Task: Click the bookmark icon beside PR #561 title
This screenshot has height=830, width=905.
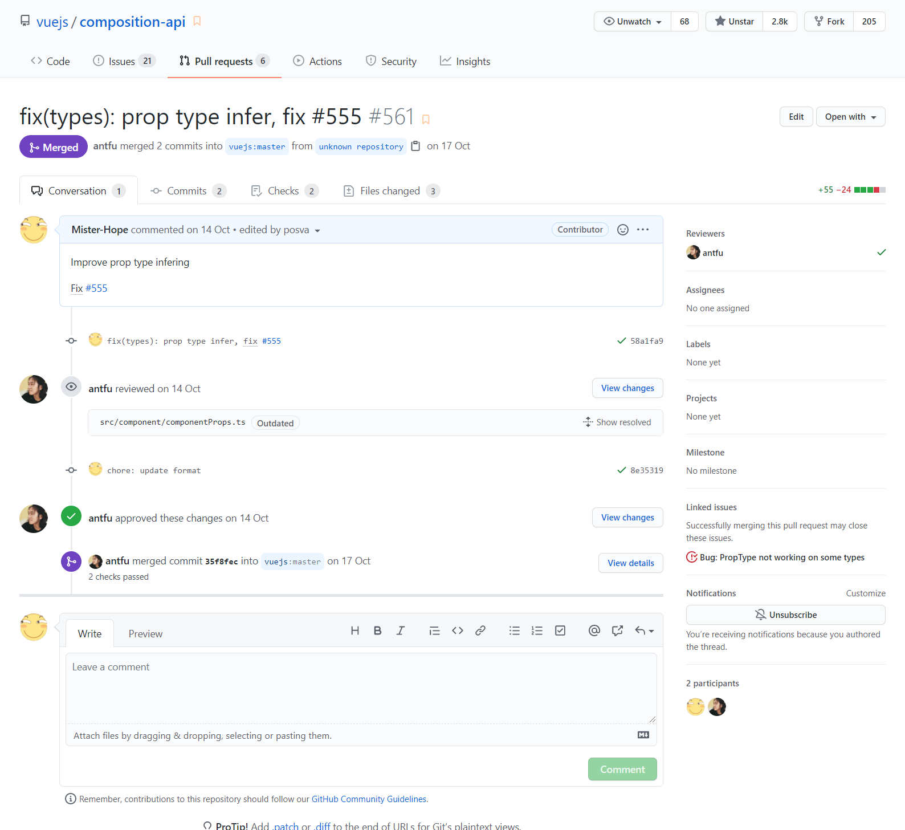Action: pyautogui.click(x=426, y=119)
